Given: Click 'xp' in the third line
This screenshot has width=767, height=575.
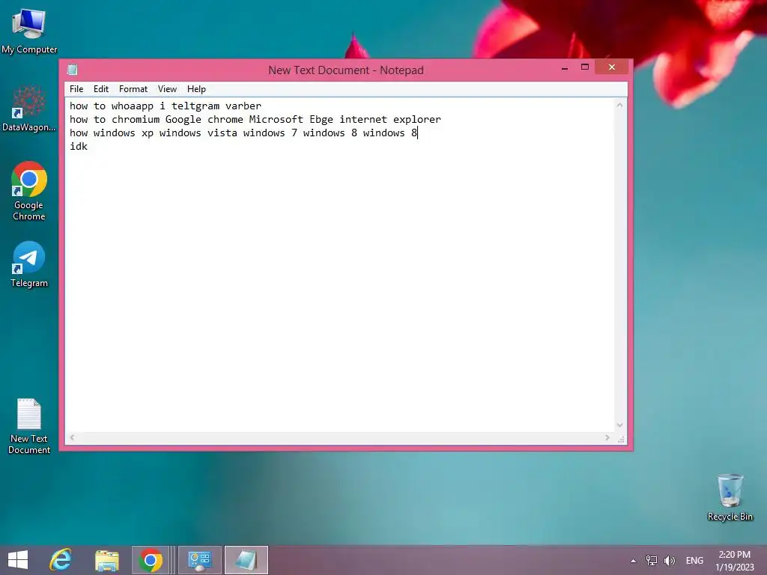Looking at the screenshot, I should [148, 133].
